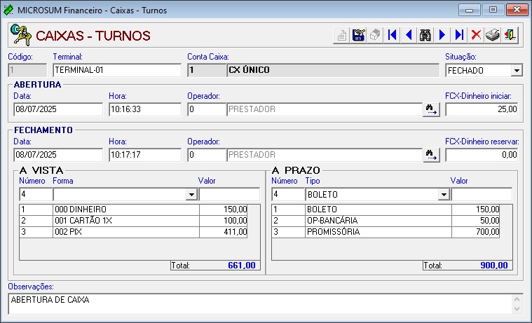Screen dimensions: 532x323
Task: Go to previous record arrow
Action: click(x=409, y=35)
